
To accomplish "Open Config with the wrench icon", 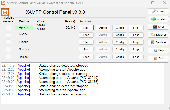I will coord(158,11).
